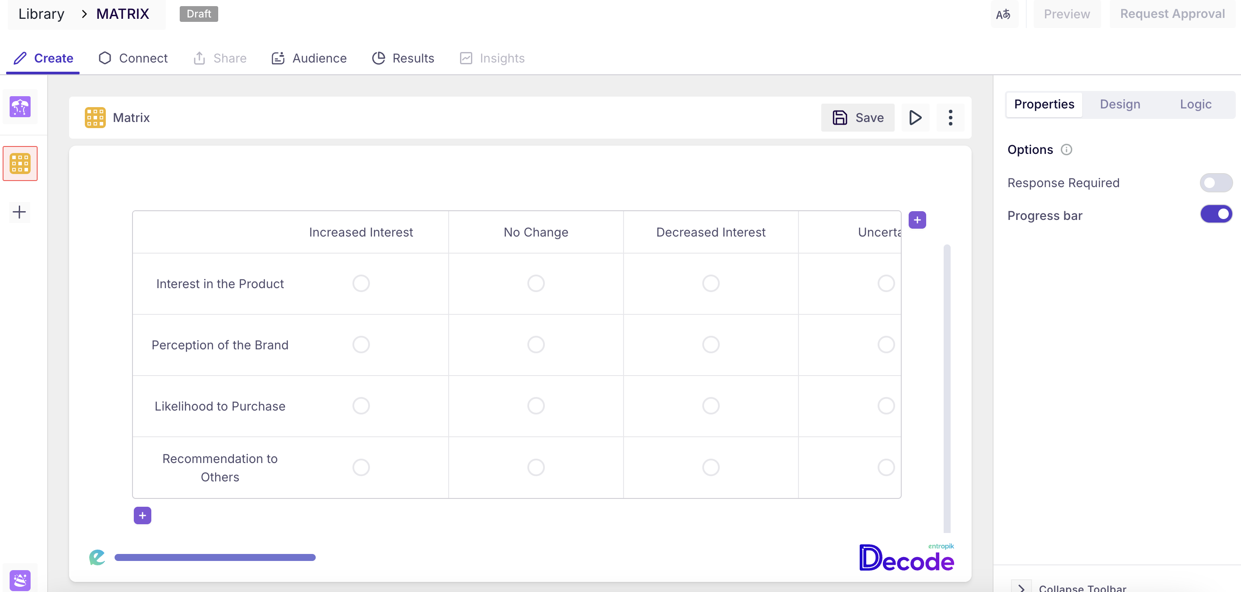The image size is (1241, 592).
Task: Click the MATRIX breadcrumb title
Action: [x=123, y=14]
